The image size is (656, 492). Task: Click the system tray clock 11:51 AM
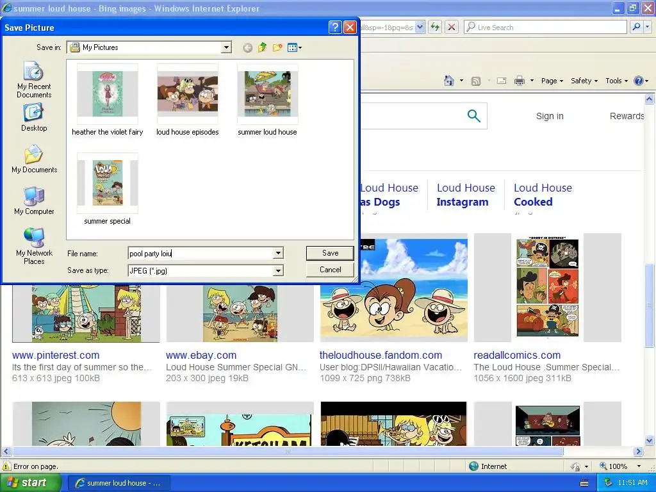point(632,483)
